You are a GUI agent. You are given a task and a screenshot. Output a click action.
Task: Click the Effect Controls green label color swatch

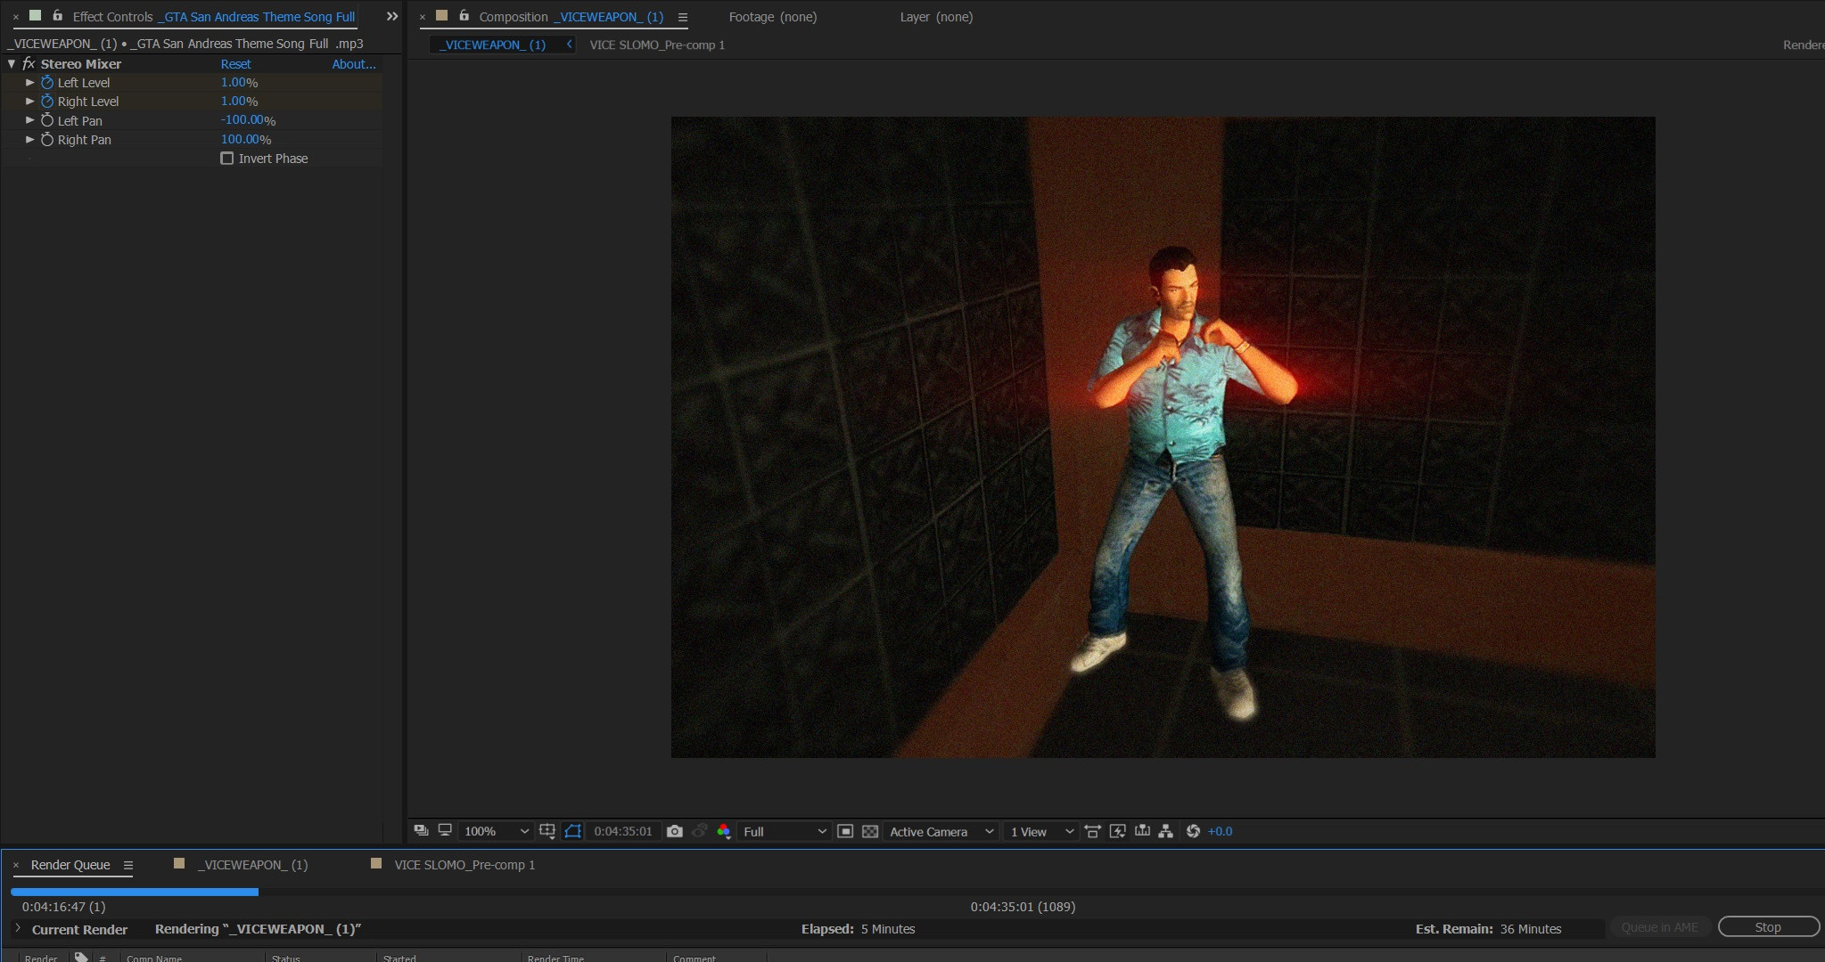(x=35, y=15)
